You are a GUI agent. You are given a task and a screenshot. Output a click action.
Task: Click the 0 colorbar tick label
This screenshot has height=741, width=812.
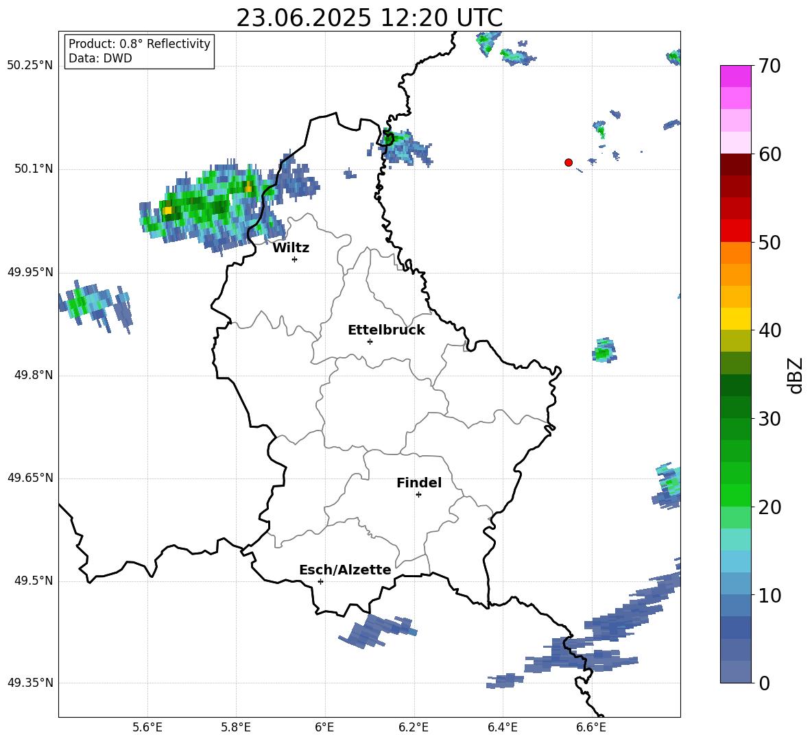point(764,683)
